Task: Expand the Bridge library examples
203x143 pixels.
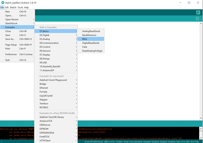Action: [56, 84]
